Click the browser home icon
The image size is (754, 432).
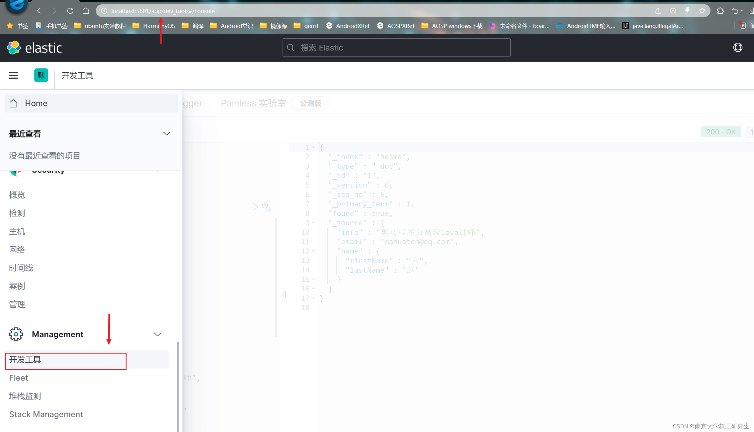(x=86, y=11)
